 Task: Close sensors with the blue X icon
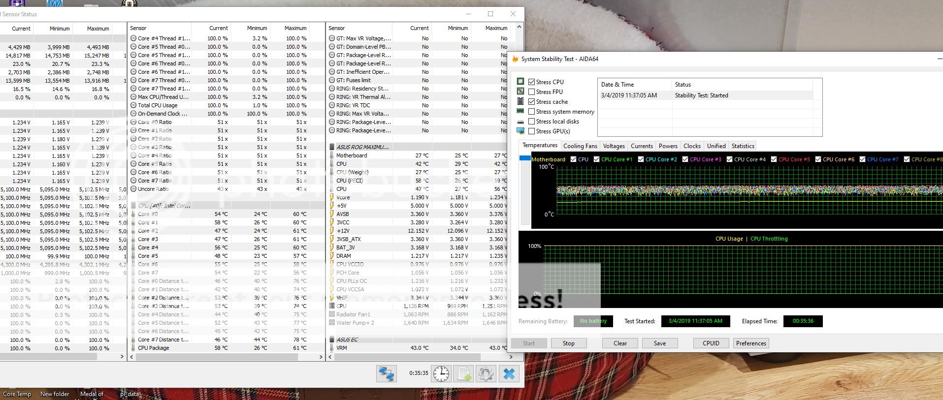pos(509,374)
